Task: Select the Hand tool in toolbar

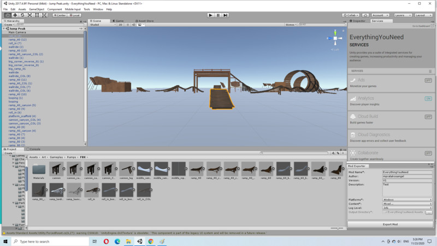Action: pos(8,15)
